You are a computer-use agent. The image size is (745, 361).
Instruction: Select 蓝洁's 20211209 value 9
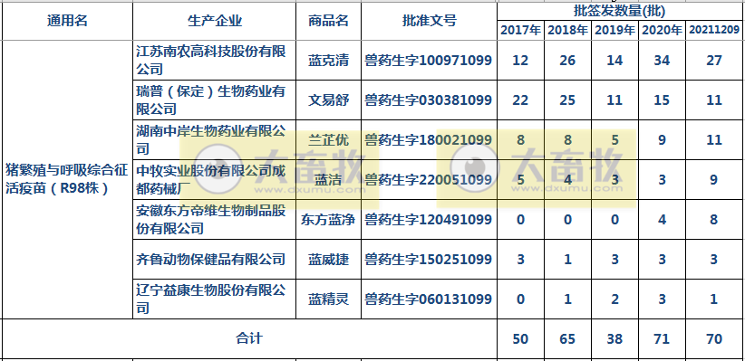714,180
